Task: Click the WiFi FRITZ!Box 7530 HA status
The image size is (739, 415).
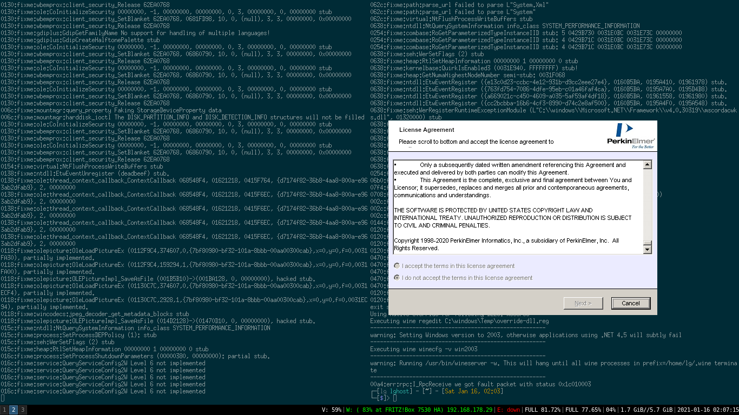Action: (420, 410)
